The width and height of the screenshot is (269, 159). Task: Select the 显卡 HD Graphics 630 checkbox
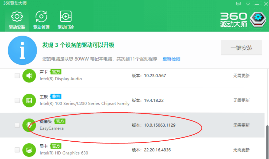pyautogui.click(x=17, y=150)
